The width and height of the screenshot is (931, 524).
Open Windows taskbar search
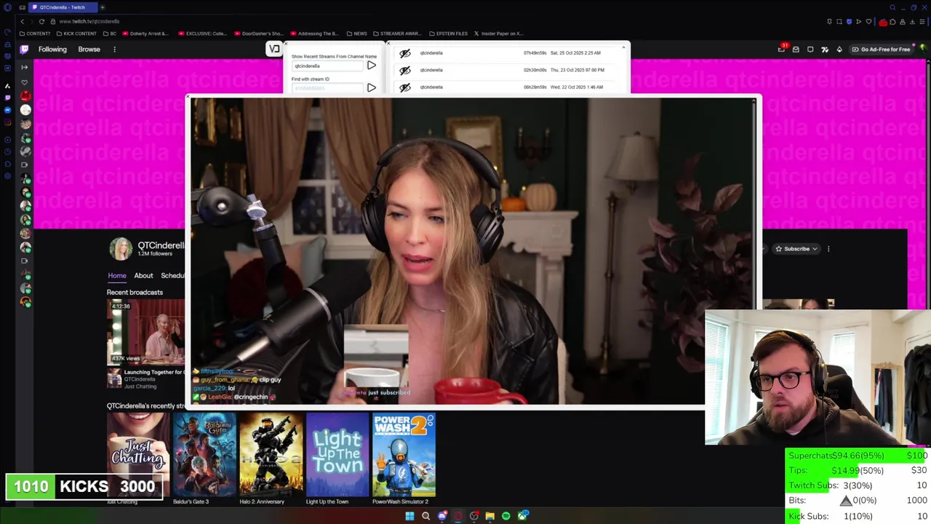425,516
